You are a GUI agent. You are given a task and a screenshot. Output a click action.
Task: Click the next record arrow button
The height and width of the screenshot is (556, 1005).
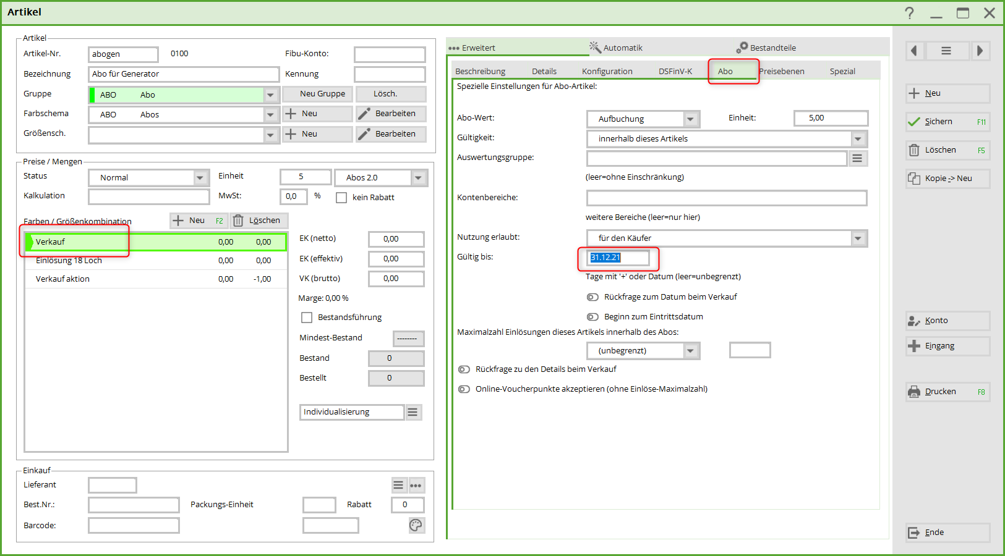980,51
